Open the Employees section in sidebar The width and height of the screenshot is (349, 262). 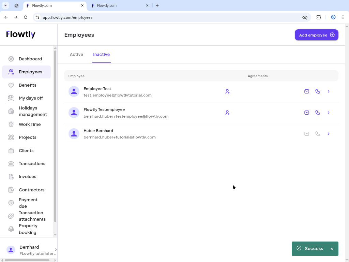tap(30, 72)
